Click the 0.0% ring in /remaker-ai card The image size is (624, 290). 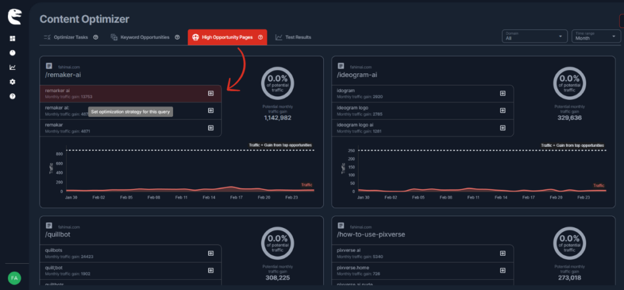click(277, 83)
